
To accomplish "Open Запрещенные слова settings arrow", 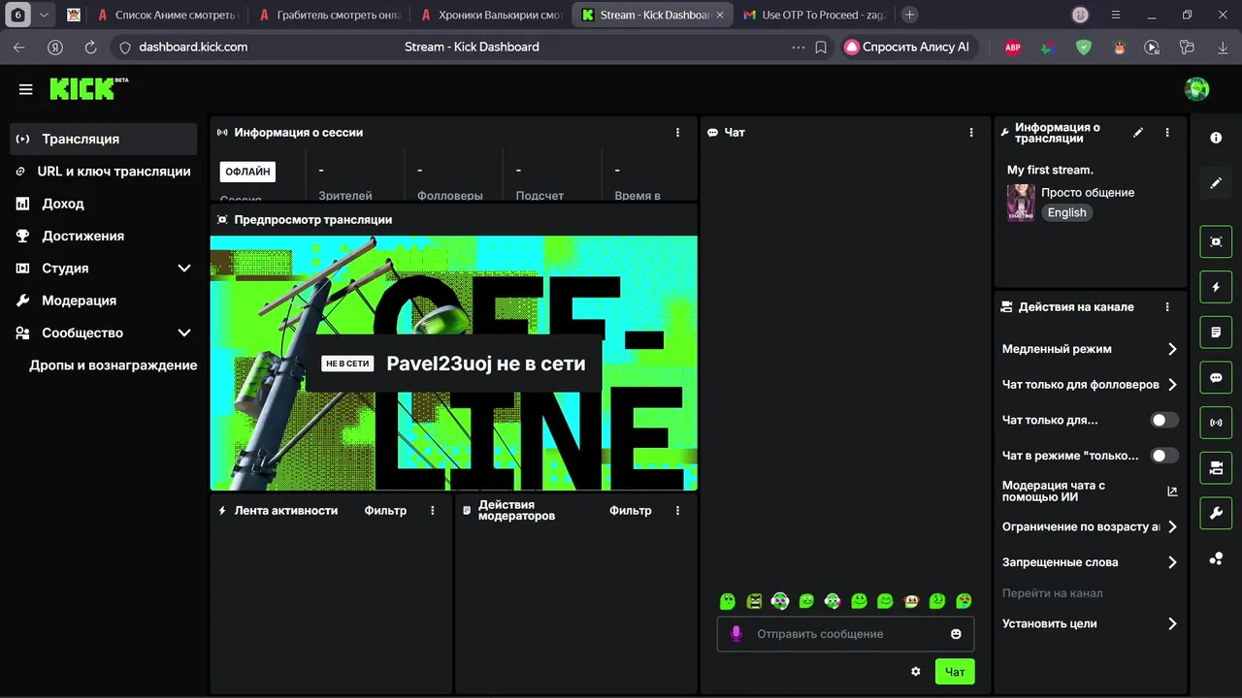I will pyautogui.click(x=1172, y=562).
